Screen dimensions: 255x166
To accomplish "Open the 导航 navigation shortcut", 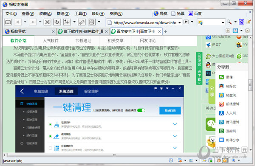I will coord(161,14).
